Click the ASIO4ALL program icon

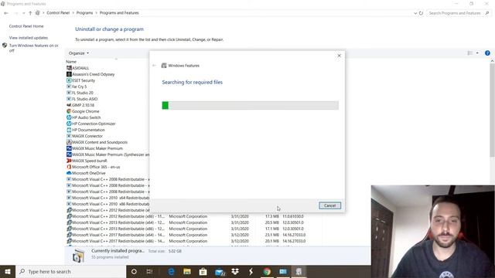pyautogui.click(x=69, y=68)
